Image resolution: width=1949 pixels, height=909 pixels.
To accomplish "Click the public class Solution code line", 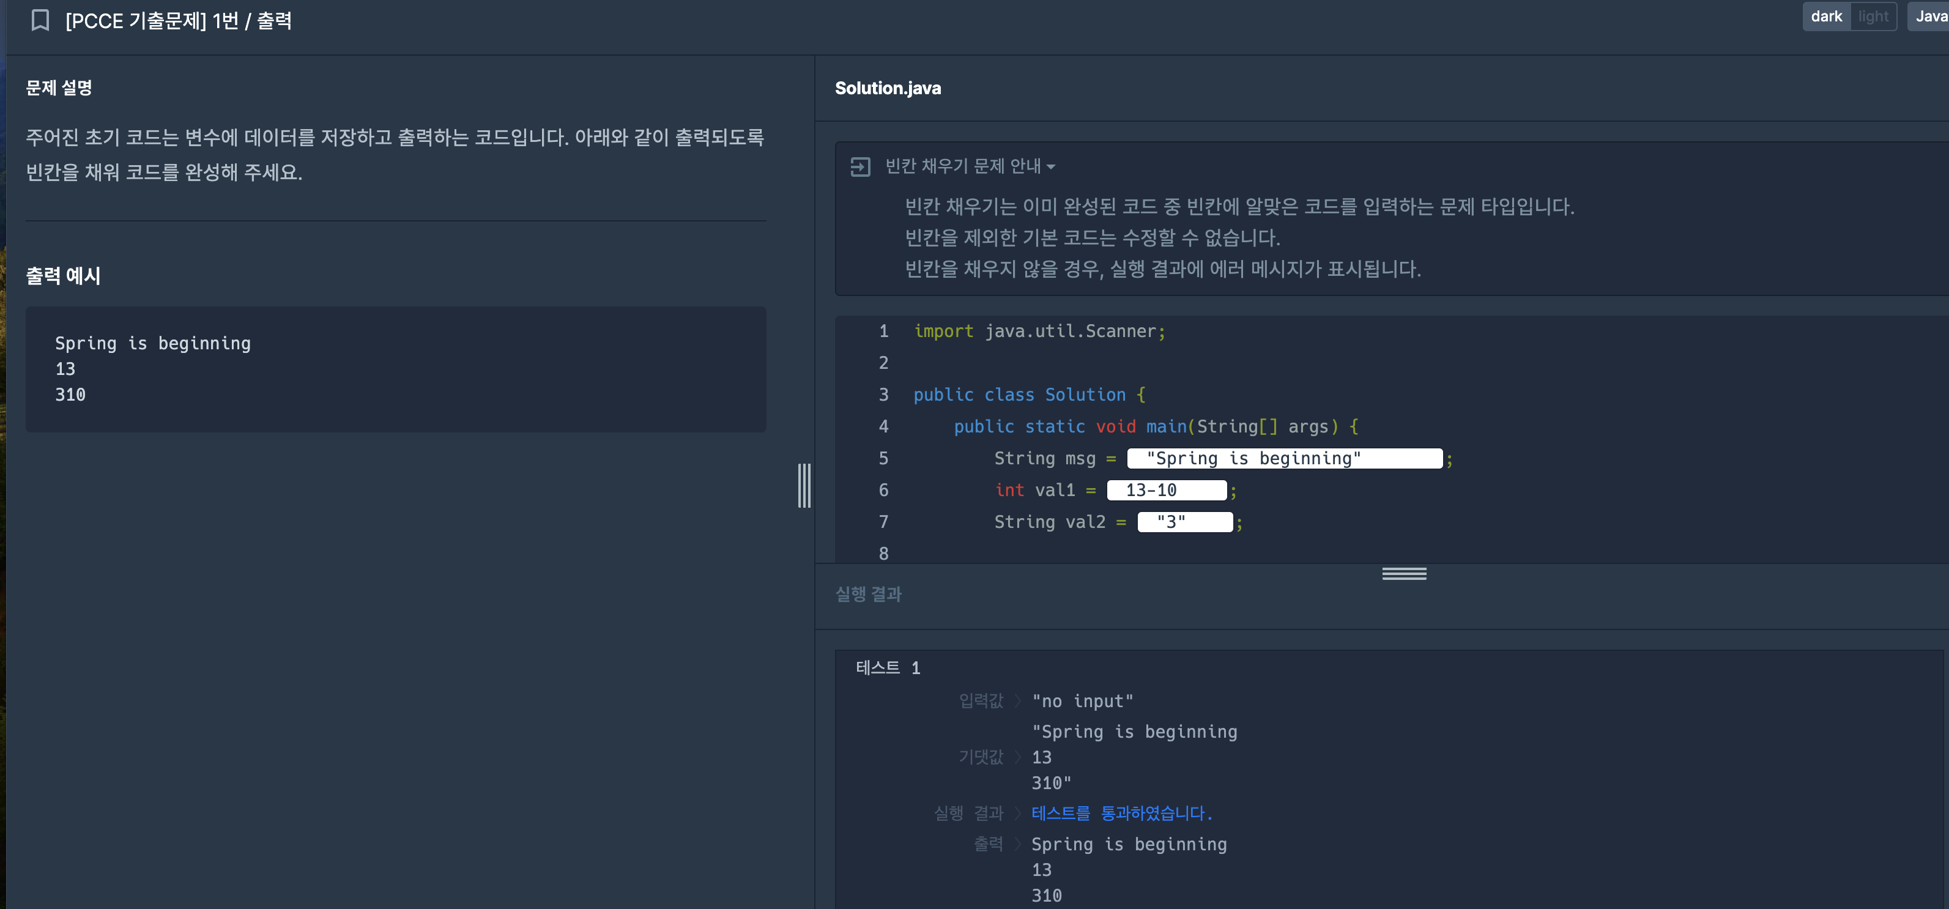I will 1030,395.
